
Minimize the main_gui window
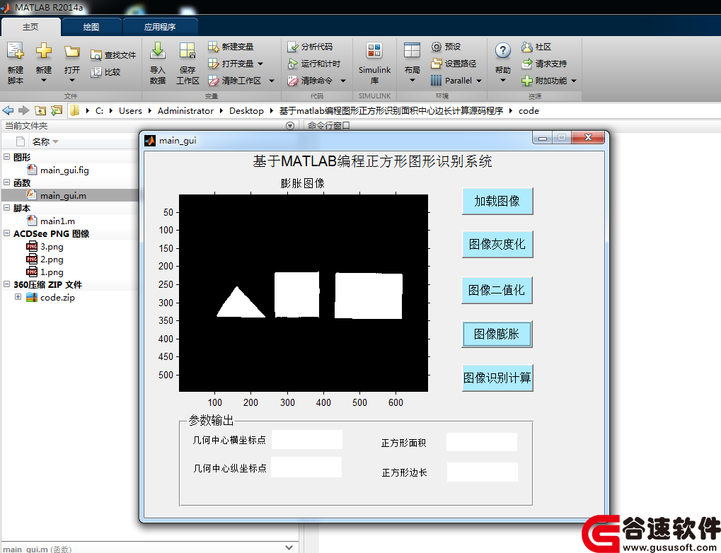(543, 137)
